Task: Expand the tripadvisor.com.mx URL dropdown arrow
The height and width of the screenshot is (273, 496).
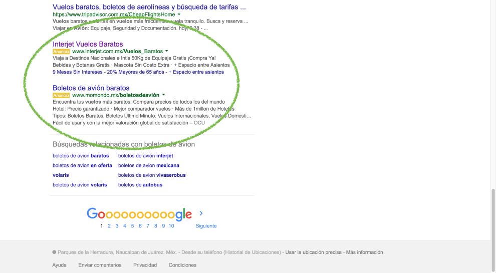Action: pyautogui.click(x=179, y=14)
